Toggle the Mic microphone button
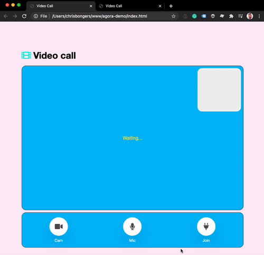 point(132,227)
